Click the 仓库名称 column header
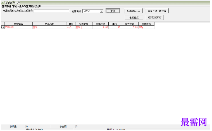The width and height of the screenshot is (212, 131). point(84,24)
